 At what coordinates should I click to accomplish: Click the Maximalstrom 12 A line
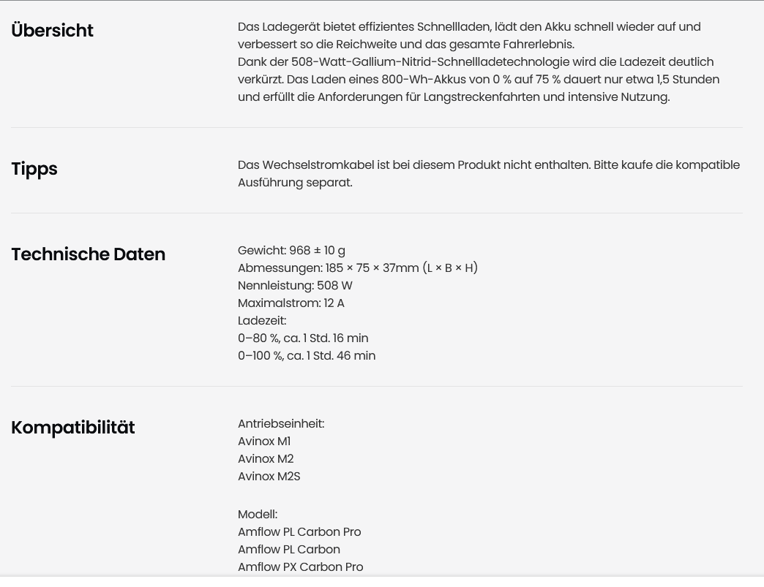pyautogui.click(x=291, y=303)
